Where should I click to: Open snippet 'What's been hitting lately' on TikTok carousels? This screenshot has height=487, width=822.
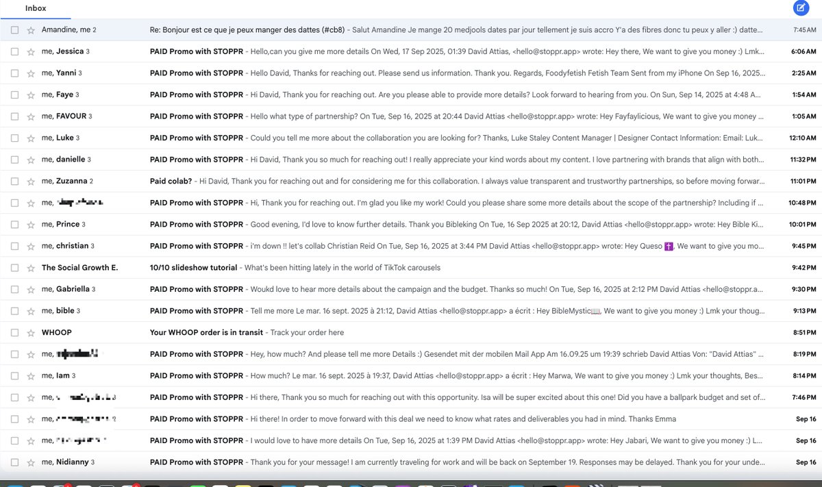coord(342,268)
